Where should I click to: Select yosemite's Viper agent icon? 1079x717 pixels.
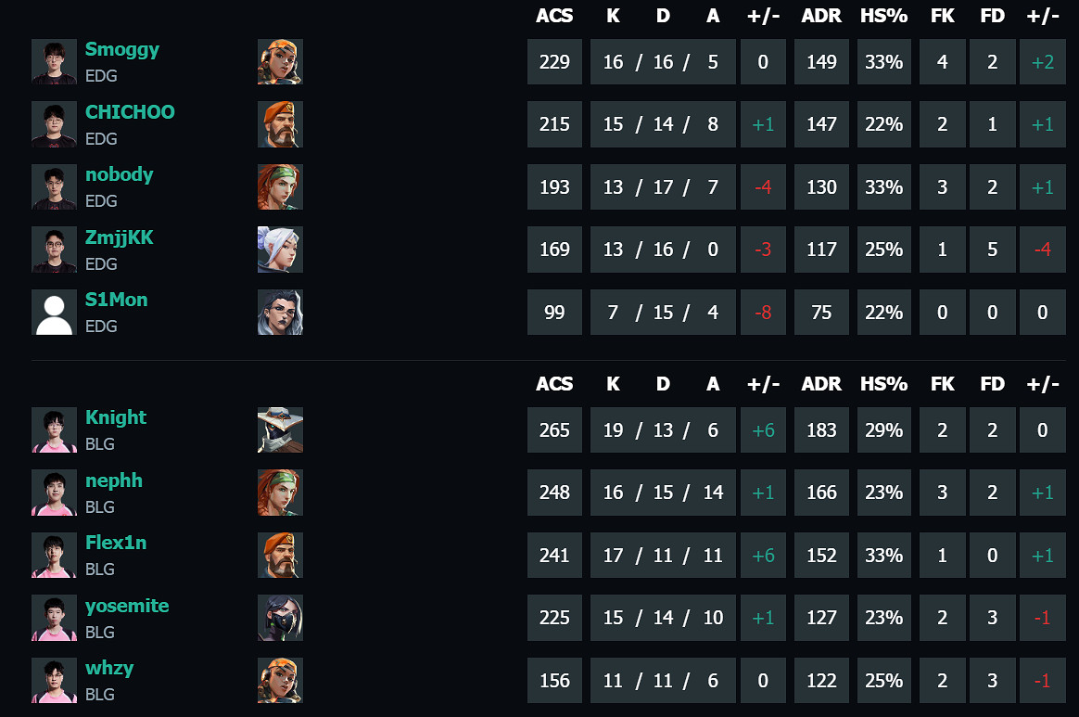coord(280,617)
